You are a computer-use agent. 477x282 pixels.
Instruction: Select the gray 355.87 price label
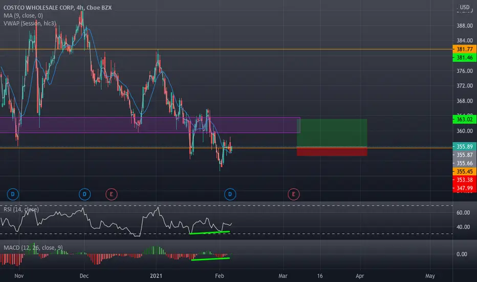pos(465,155)
